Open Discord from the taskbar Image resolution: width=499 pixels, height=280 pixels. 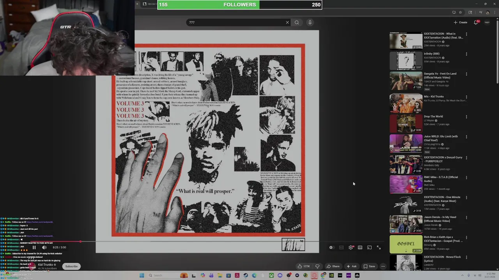click(x=280, y=275)
